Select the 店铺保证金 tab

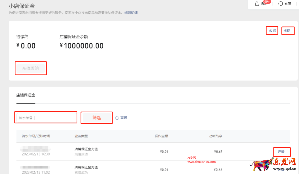coord(25,95)
